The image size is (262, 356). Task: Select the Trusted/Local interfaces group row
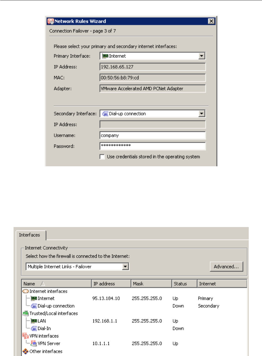point(134,313)
